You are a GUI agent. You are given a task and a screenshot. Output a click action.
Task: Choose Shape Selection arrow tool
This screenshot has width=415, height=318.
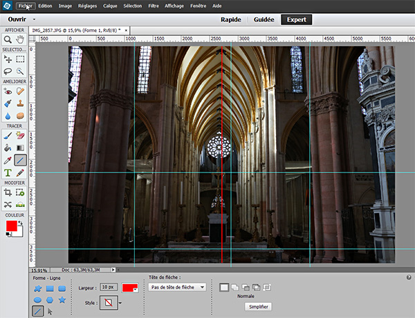50,312
